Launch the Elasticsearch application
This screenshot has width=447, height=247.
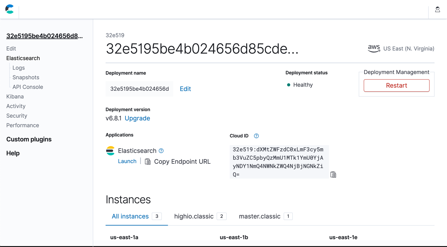[x=127, y=161]
